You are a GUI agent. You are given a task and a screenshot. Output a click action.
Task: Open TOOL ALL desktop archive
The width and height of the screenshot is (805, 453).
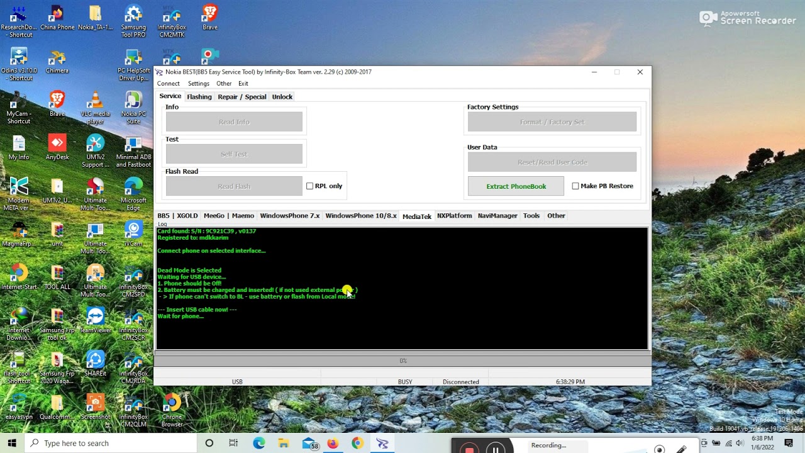click(x=57, y=277)
